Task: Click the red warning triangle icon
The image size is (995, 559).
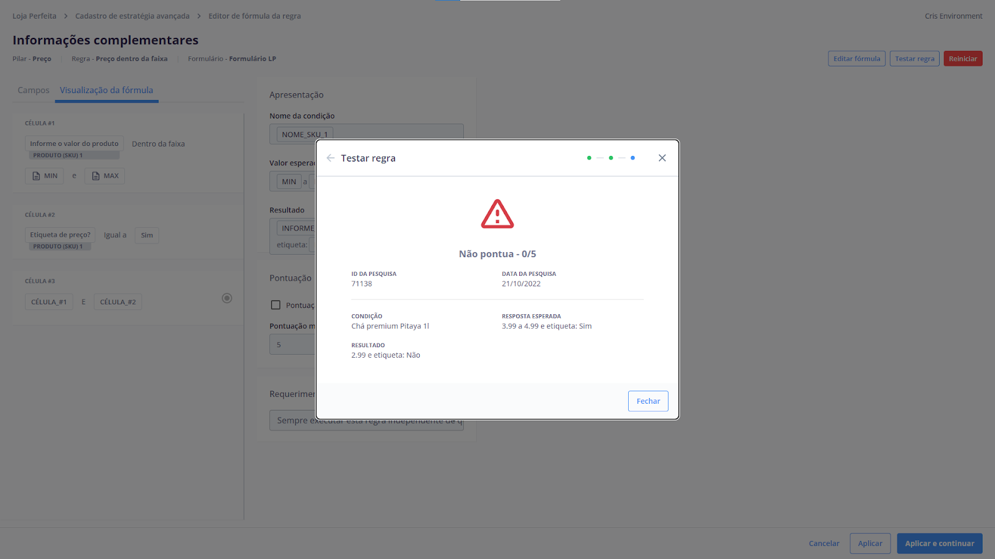Action: pyautogui.click(x=497, y=214)
